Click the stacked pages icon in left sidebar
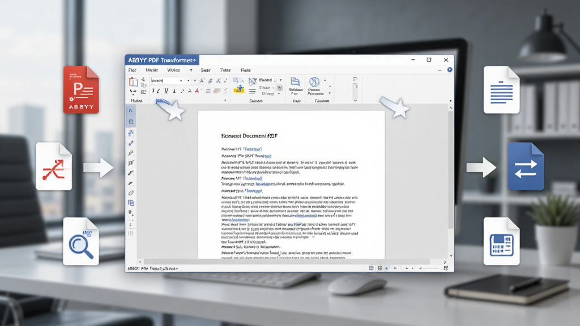The height and width of the screenshot is (326, 580). [131, 203]
